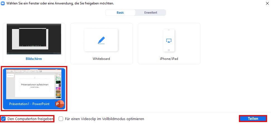The height and width of the screenshot is (124, 271).
Task: Choose the Whiteboard label text
Action: (101, 59)
